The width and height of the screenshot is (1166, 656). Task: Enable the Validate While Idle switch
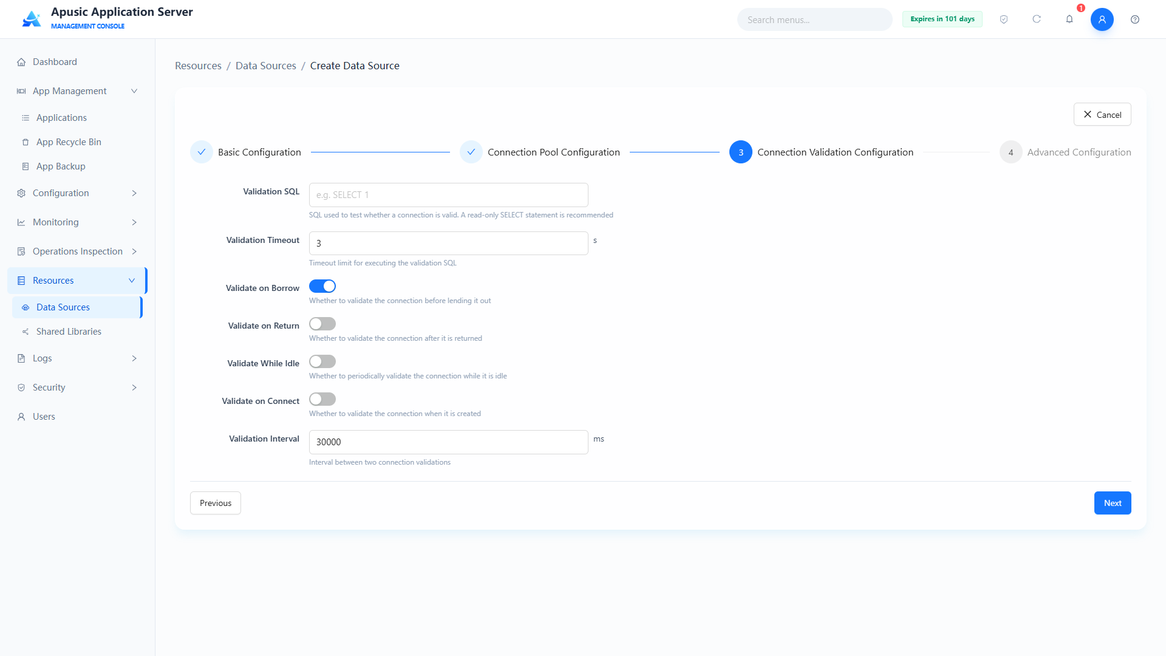322,361
